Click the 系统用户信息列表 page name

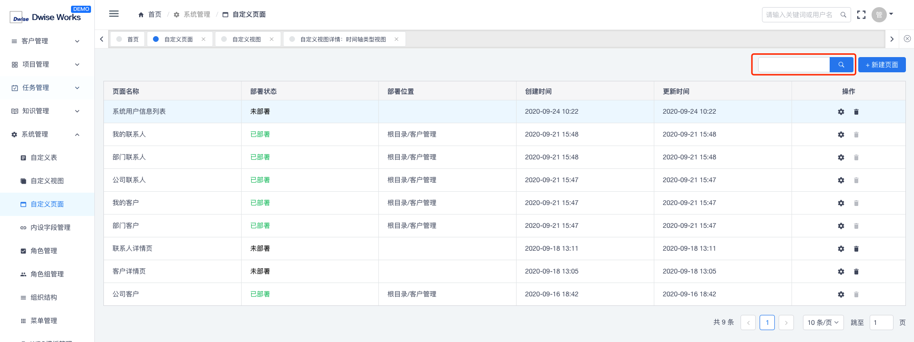pyautogui.click(x=139, y=112)
